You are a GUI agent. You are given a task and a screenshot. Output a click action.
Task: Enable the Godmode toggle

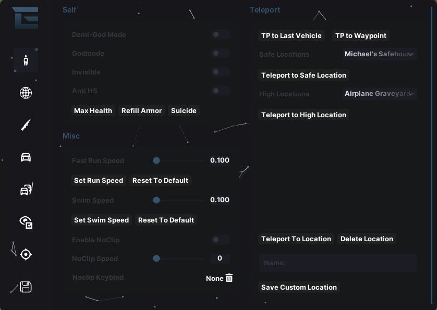[220, 53]
